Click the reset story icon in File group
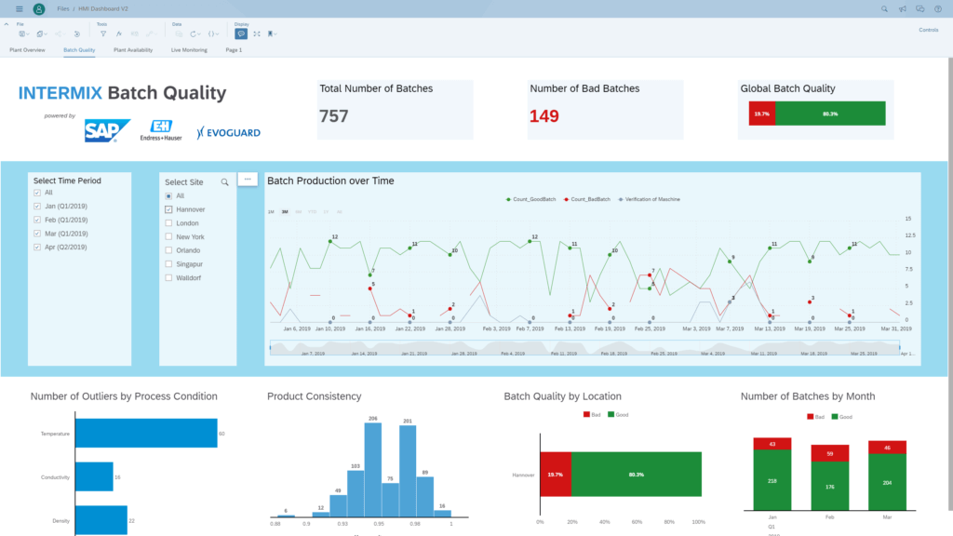The width and height of the screenshot is (953, 536). tap(76, 34)
